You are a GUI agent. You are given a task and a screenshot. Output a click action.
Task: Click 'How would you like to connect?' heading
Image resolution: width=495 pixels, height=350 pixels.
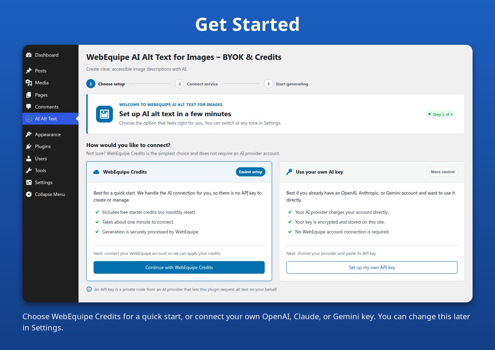click(x=128, y=145)
